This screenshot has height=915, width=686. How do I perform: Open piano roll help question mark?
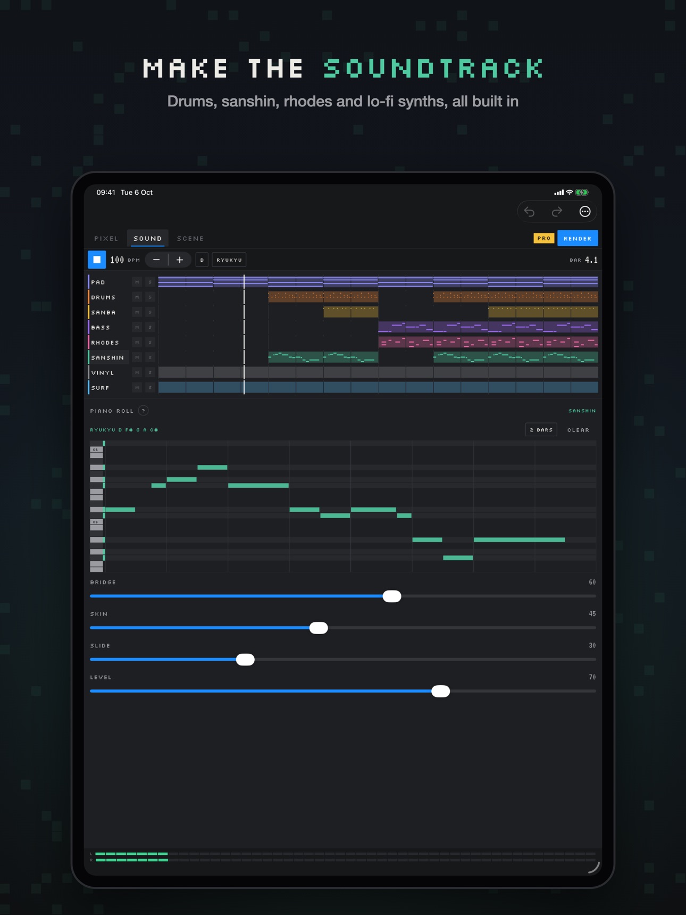point(143,411)
